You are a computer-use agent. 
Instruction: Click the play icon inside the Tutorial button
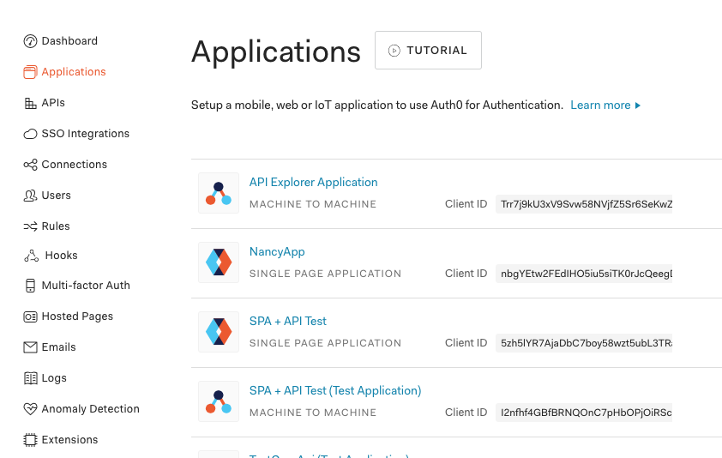click(x=394, y=51)
